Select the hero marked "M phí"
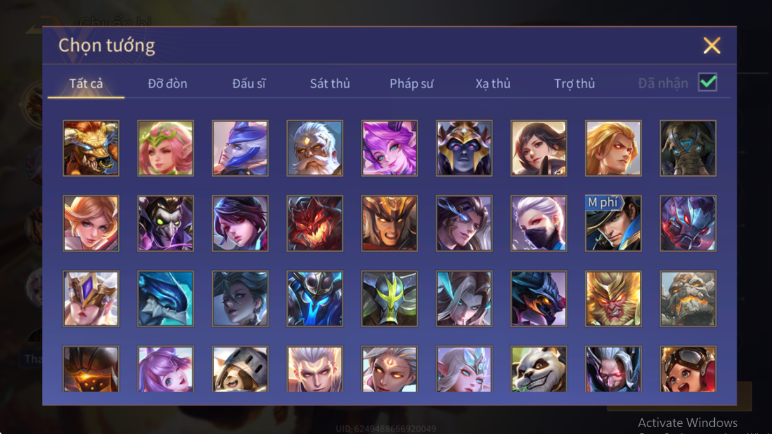Screen dimensions: 772x434 coord(613,223)
